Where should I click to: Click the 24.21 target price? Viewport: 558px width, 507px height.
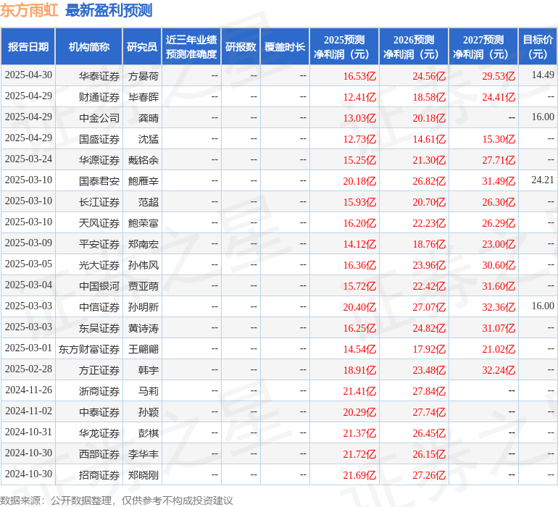(543, 180)
